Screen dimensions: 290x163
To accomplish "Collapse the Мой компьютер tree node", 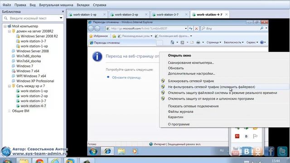I will point(5,26).
